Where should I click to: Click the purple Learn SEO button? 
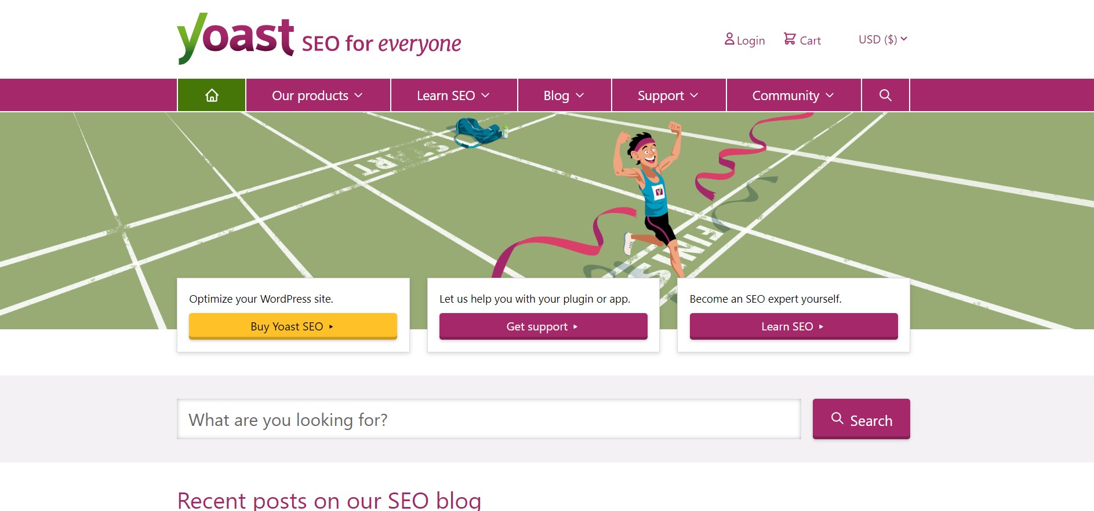[x=793, y=326]
